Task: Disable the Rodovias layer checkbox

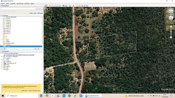Action: pyautogui.click(x=3, y=61)
